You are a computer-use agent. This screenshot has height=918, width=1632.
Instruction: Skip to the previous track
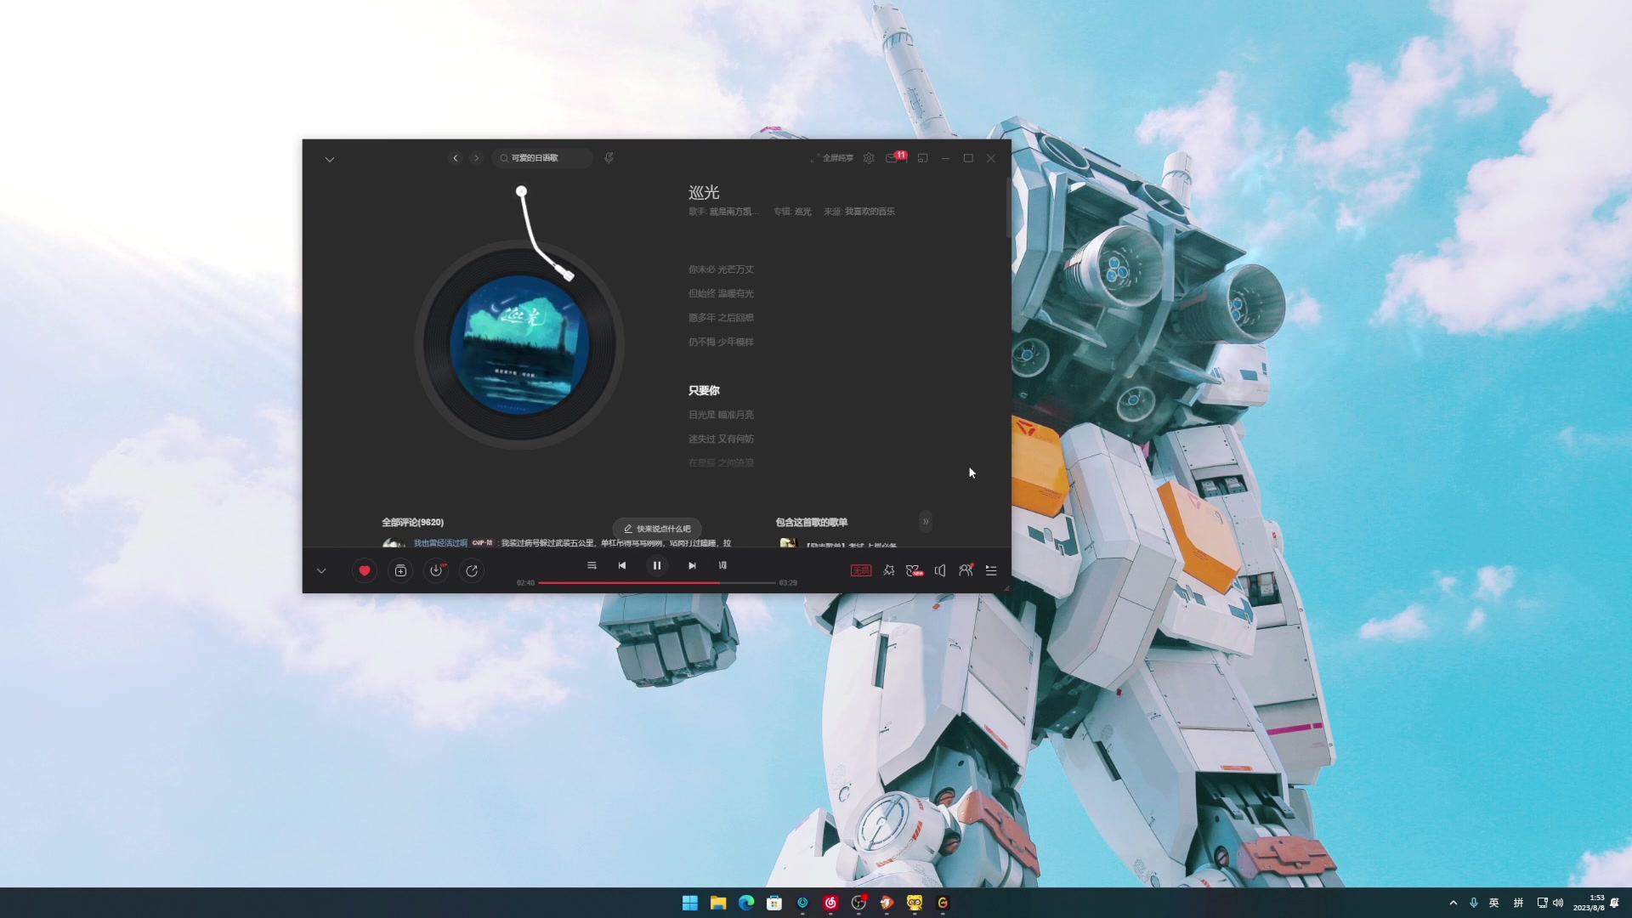622,565
